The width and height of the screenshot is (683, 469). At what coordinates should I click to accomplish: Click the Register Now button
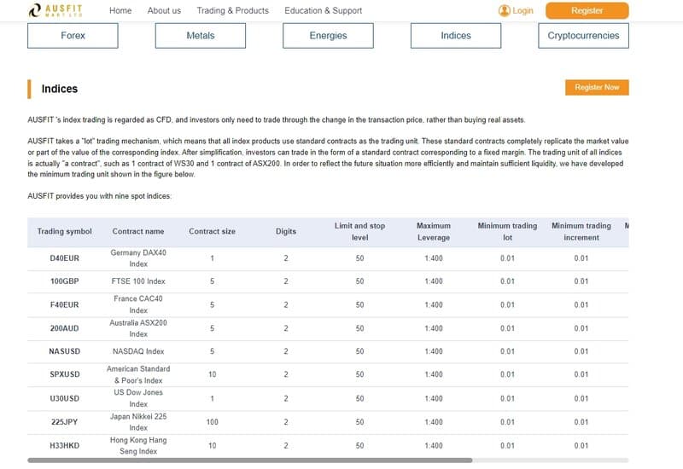click(597, 87)
